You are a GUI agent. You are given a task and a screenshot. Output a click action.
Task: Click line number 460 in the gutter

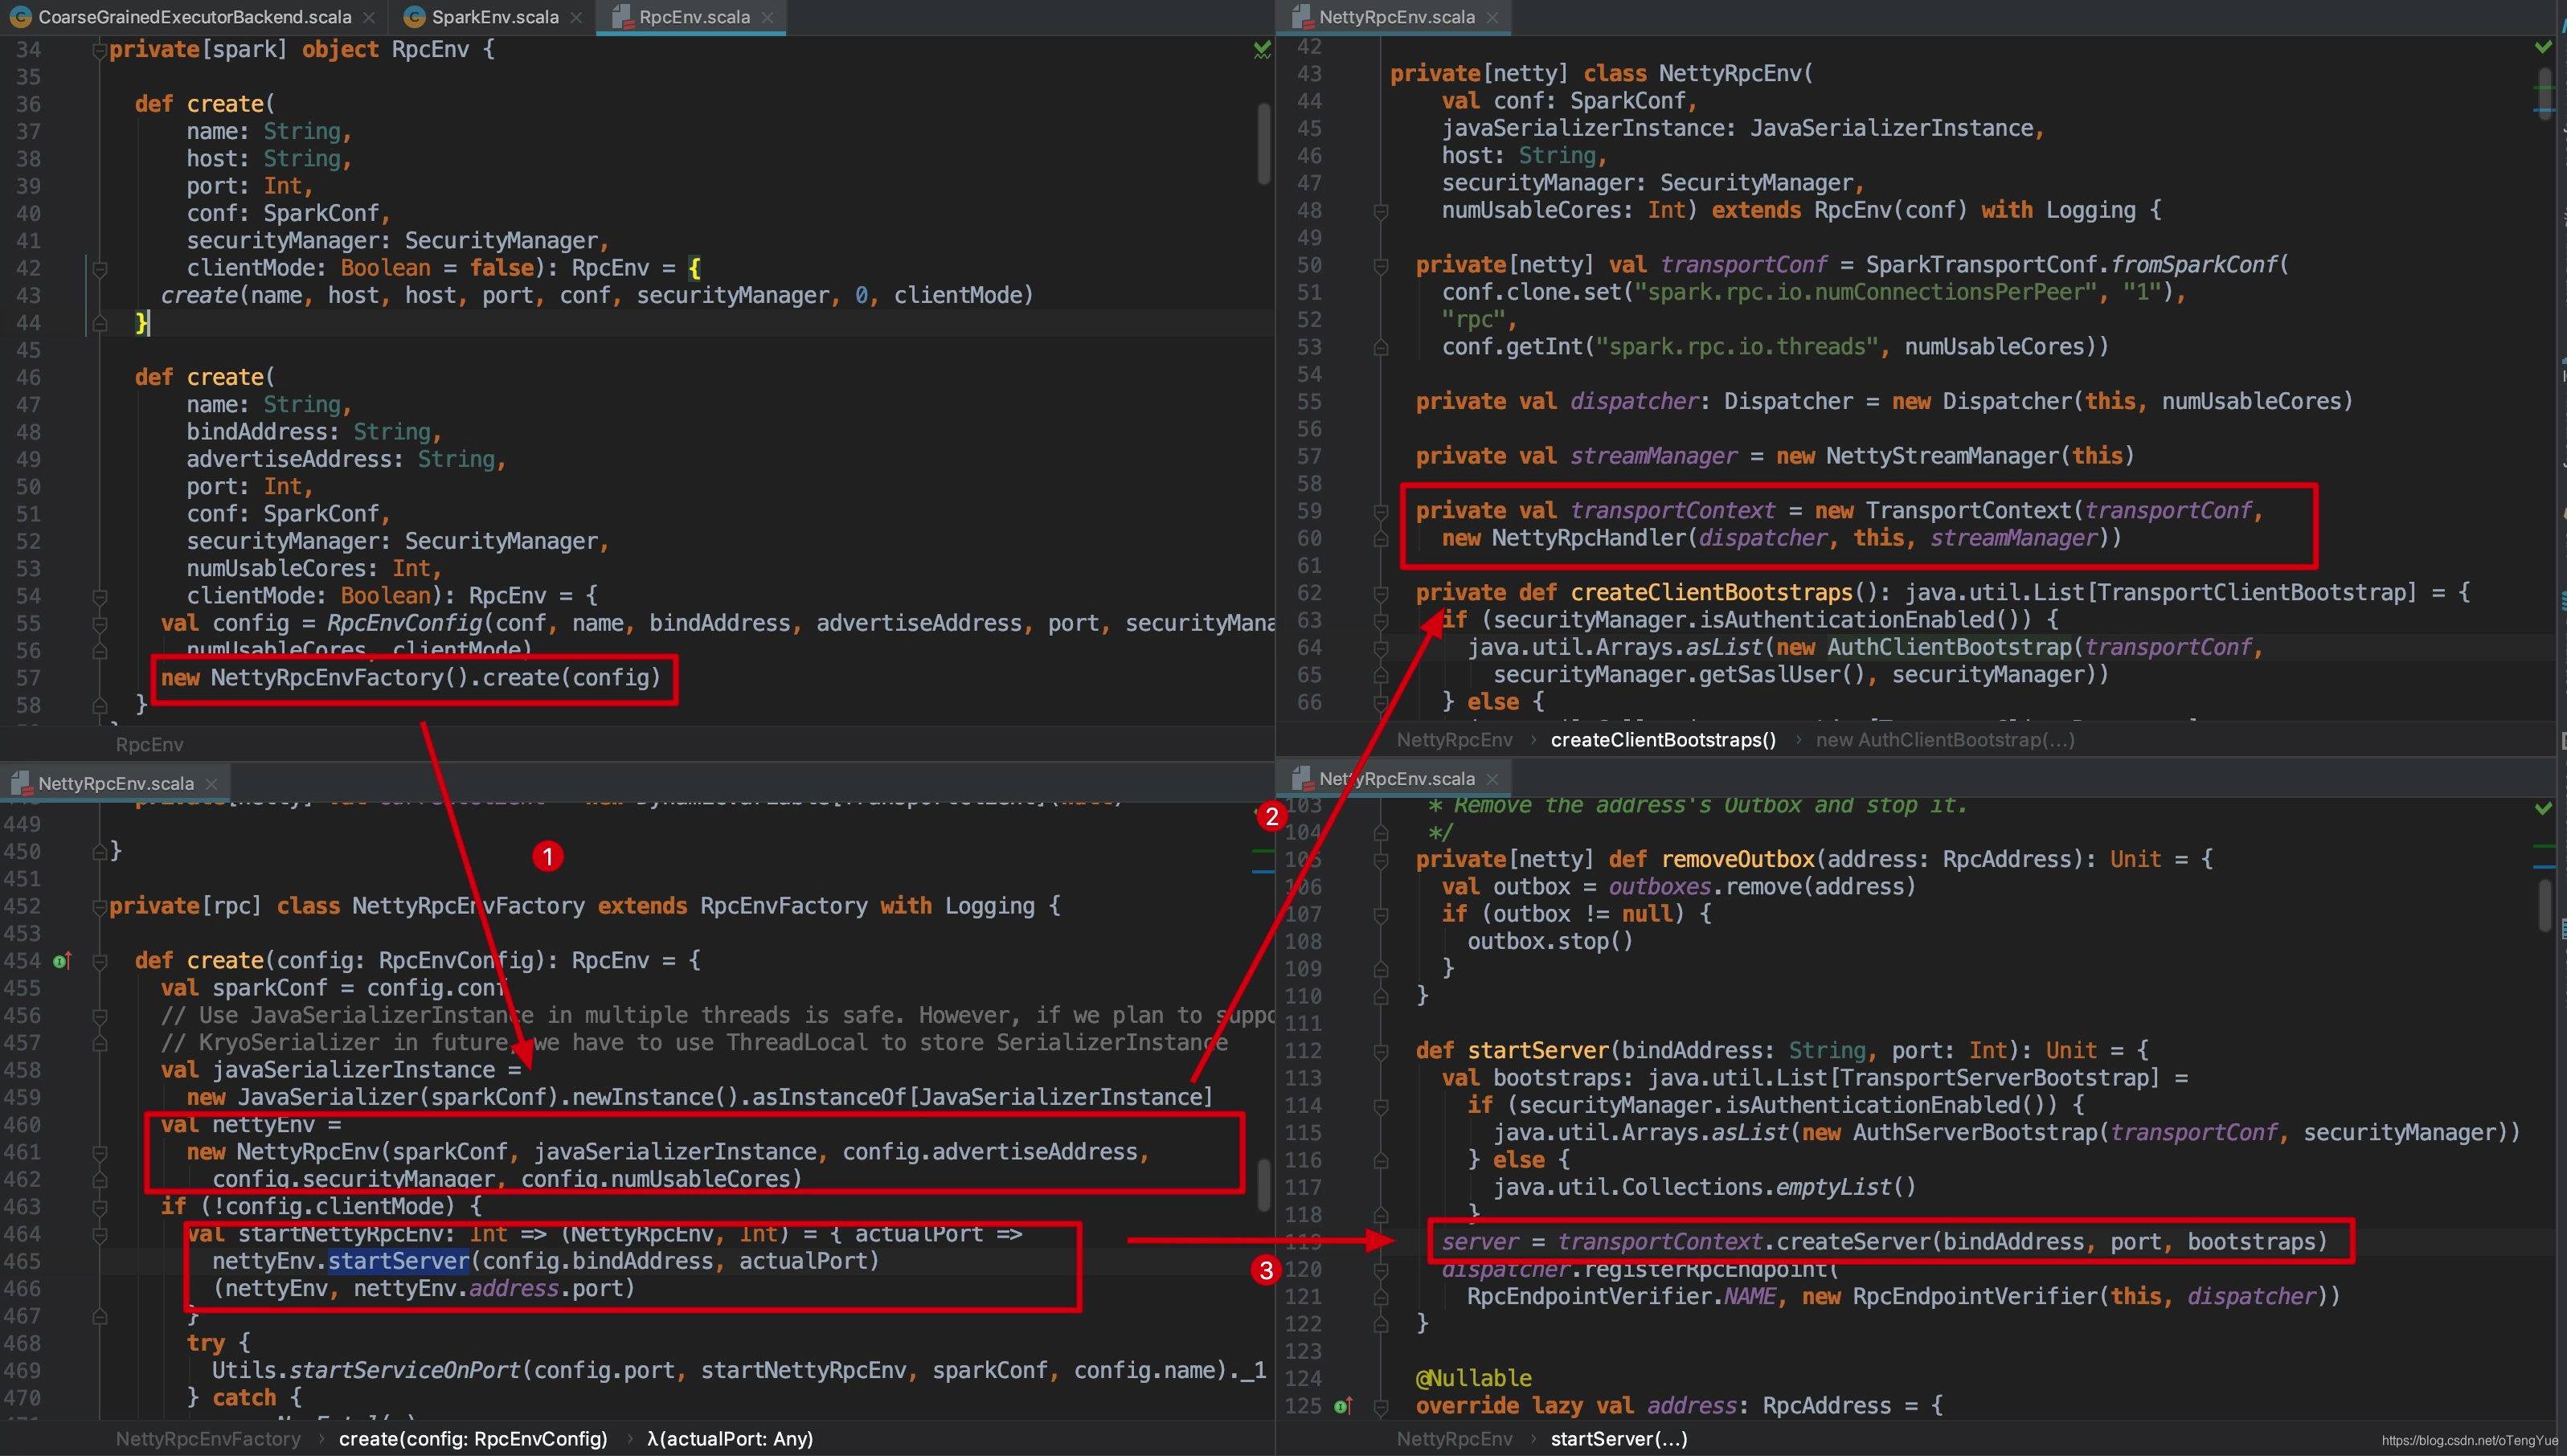click(x=22, y=1125)
